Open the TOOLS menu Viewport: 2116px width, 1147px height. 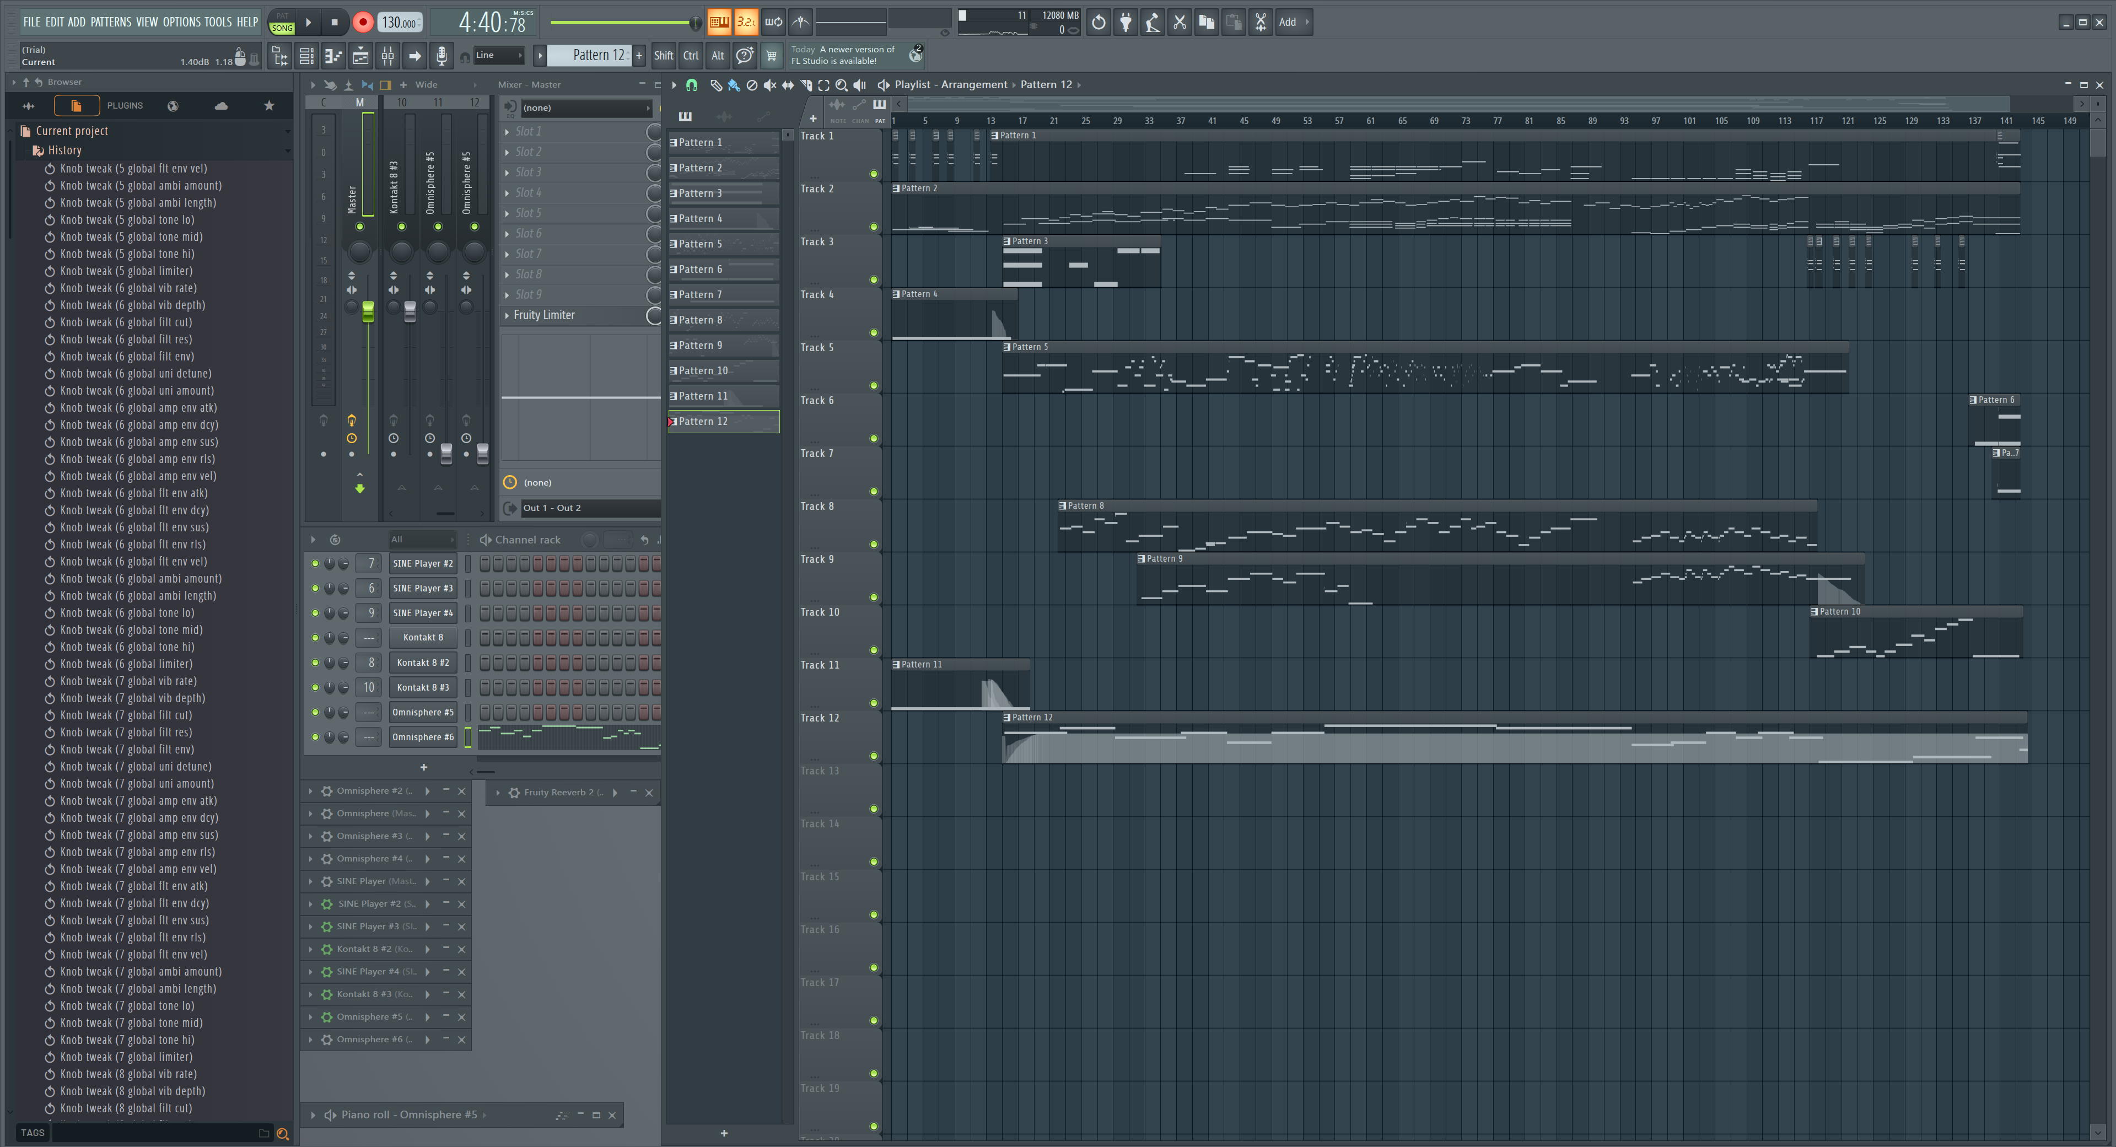[218, 22]
